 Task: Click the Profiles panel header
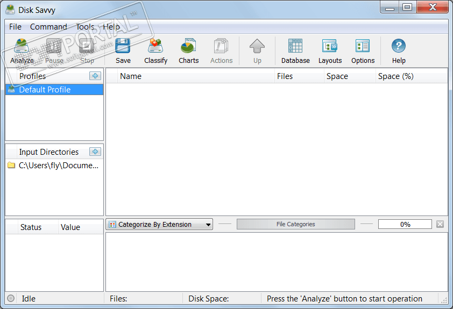(x=54, y=76)
